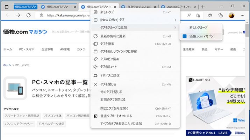Open the Collections toolbar icon
Viewport: 250px width, 140px height.
pyautogui.click(x=221, y=15)
